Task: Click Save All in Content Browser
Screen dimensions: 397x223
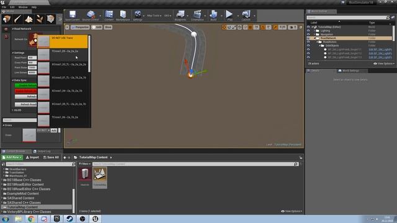Action: (x=51, y=157)
